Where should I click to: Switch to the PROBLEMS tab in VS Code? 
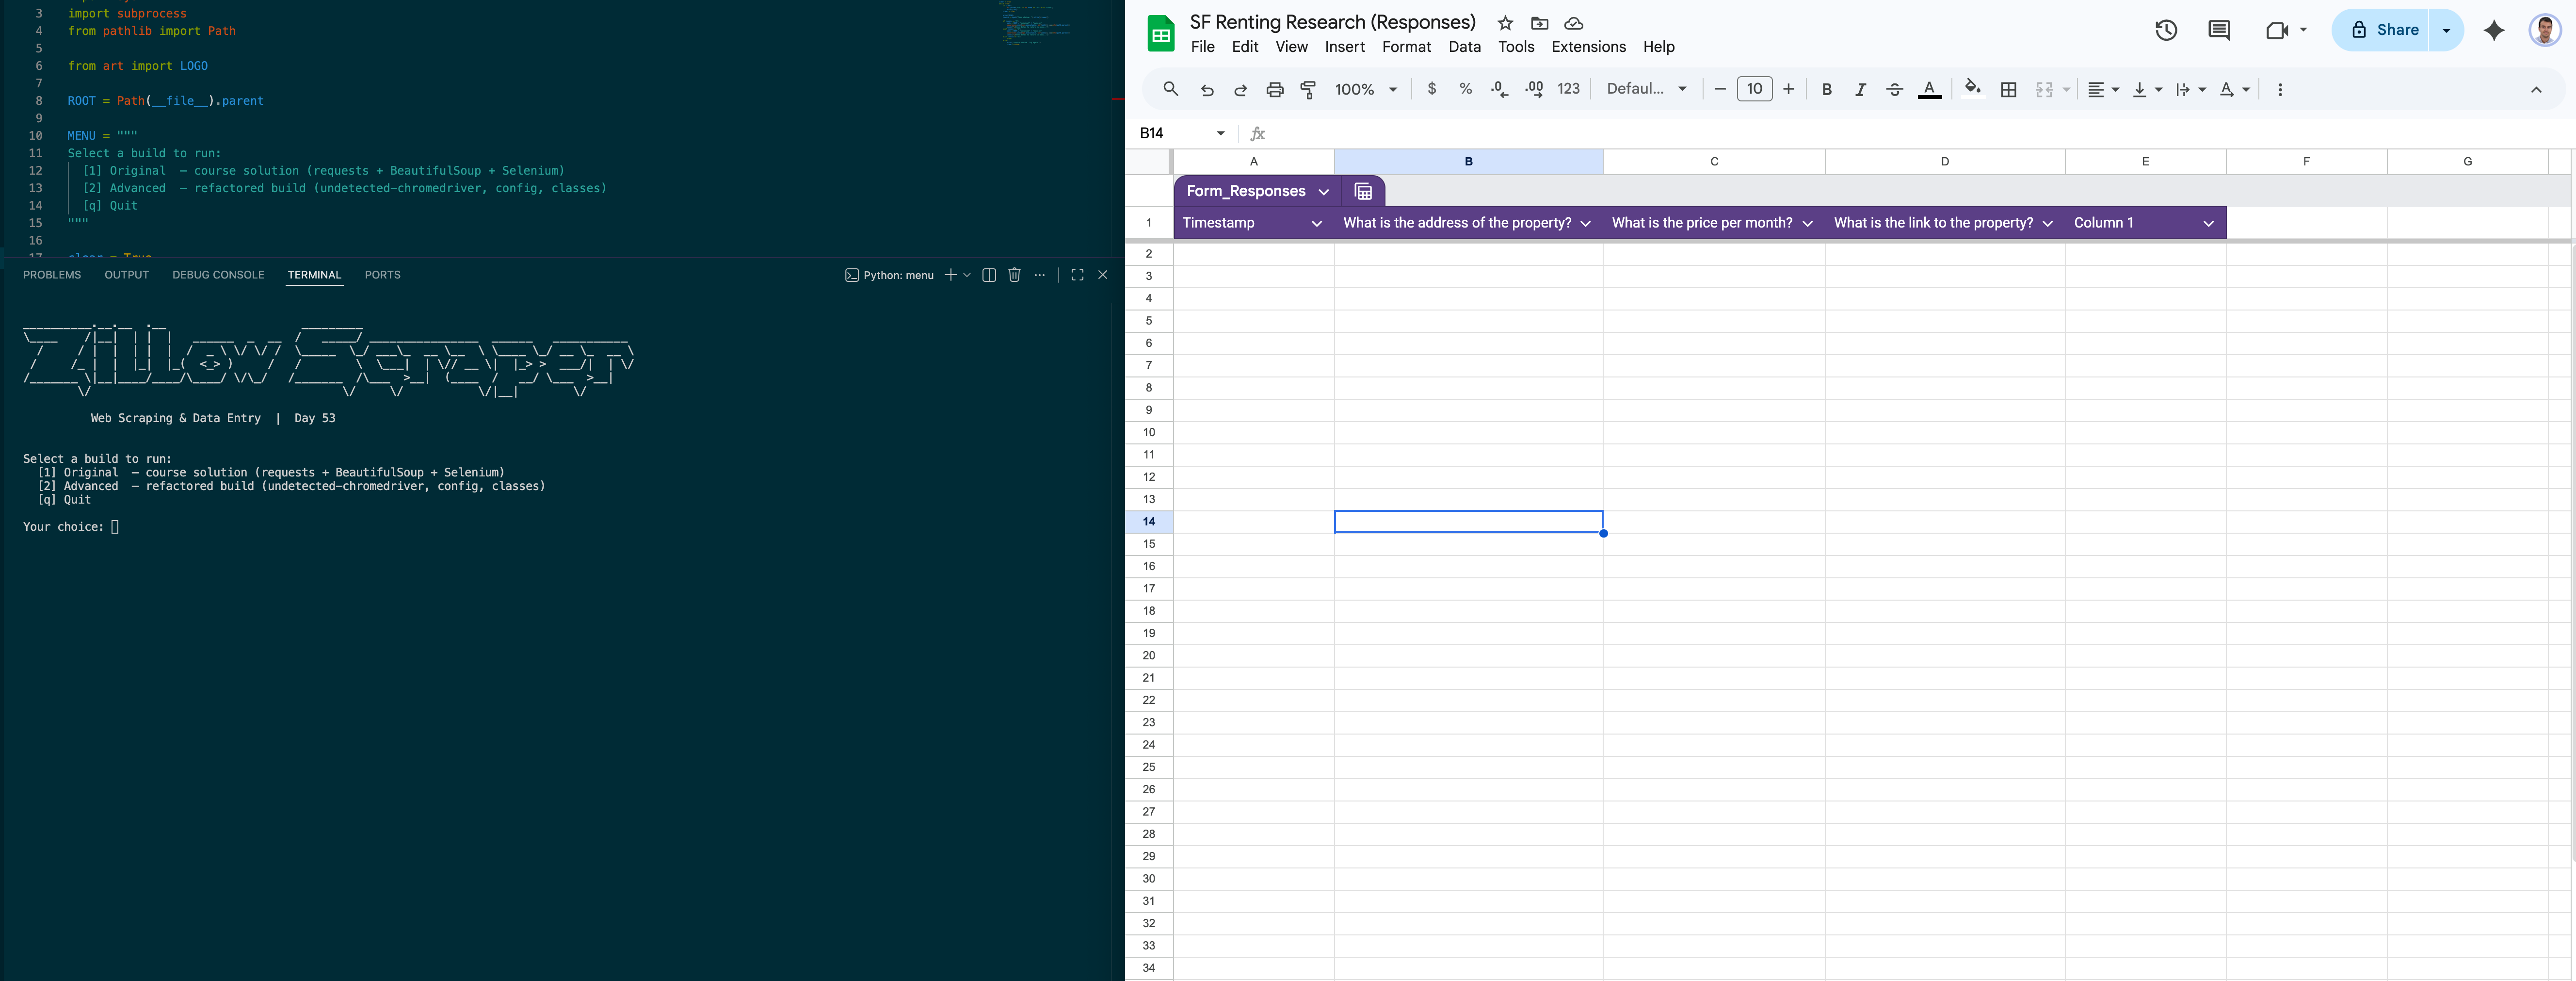[x=52, y=275]
